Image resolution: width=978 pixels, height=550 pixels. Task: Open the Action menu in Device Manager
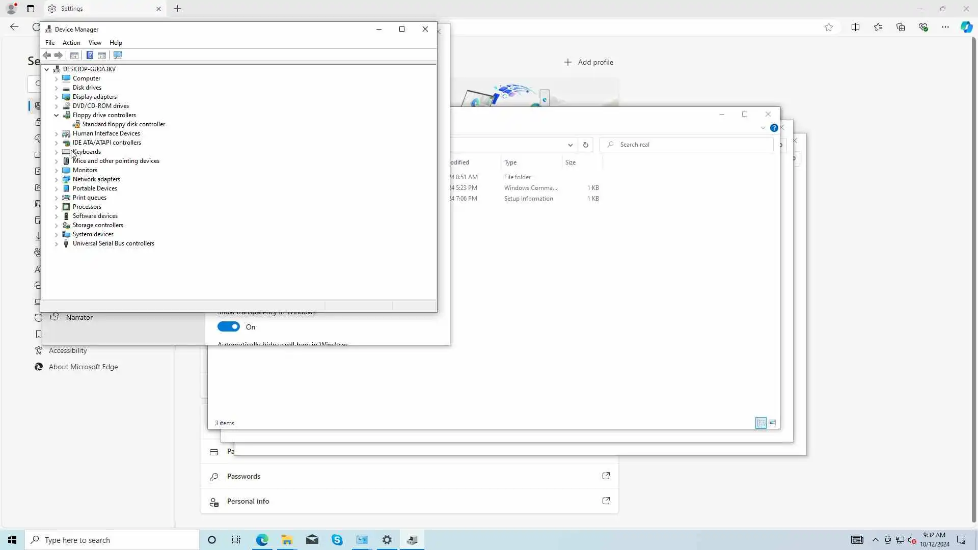[x=71, y=43]
